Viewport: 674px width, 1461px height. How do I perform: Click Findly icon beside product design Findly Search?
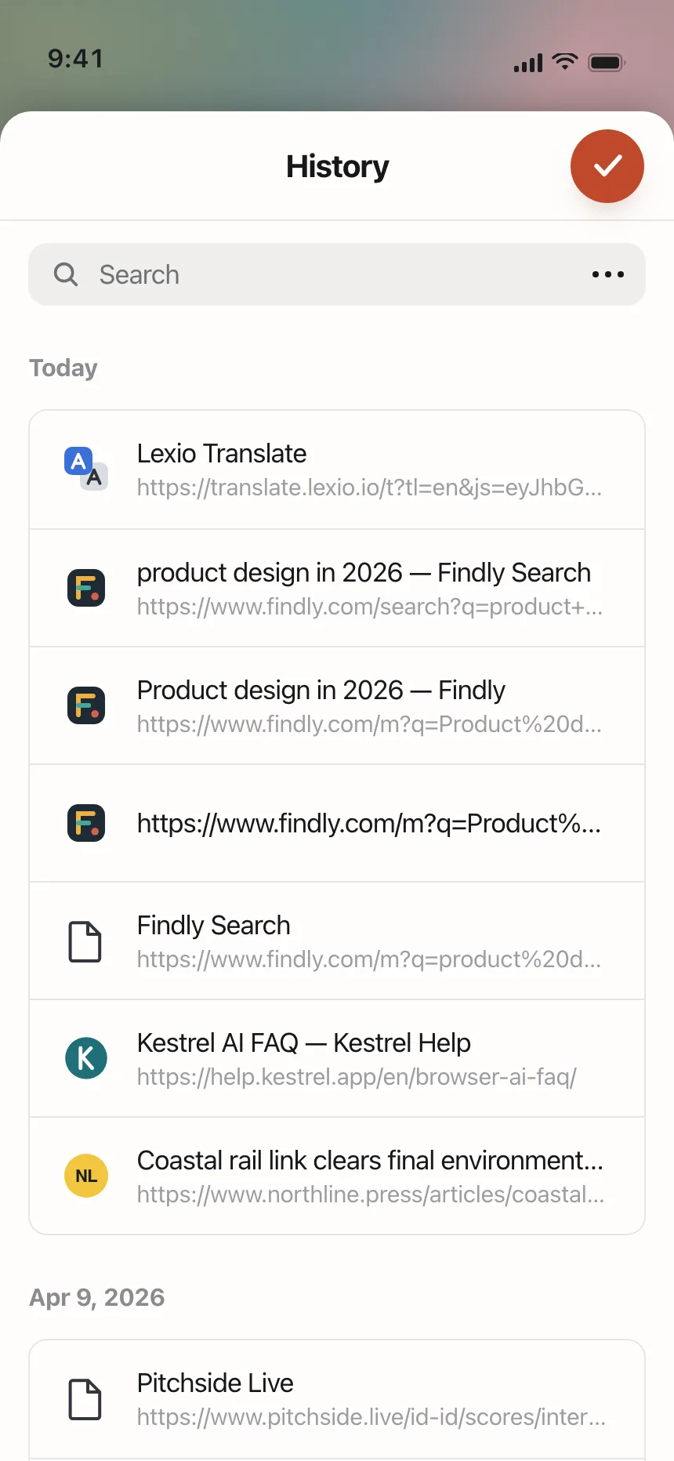86,588
